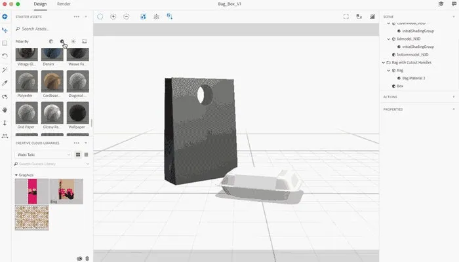Click the circled minus subtract-selection icon
This screenshot has height=262, width=459.
126,16
